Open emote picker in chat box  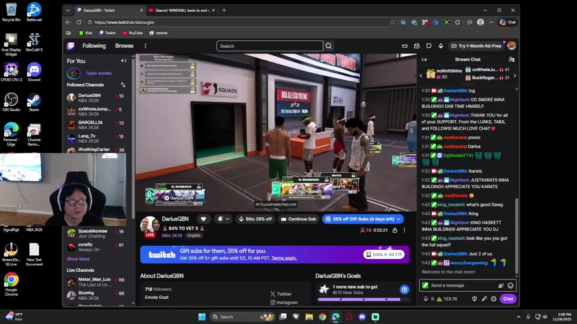(511, 285)
